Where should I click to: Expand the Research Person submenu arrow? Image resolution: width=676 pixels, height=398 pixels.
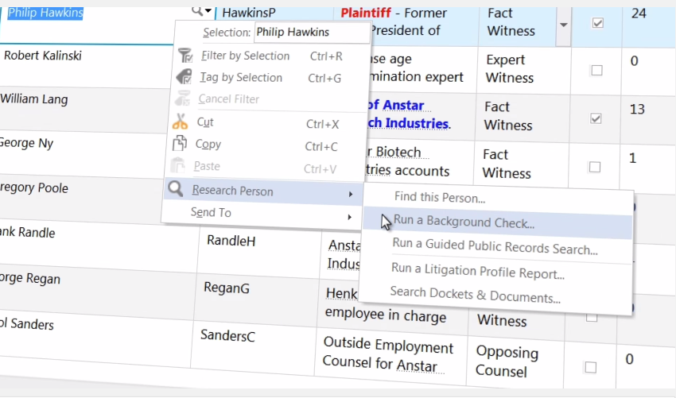(351, 195)
